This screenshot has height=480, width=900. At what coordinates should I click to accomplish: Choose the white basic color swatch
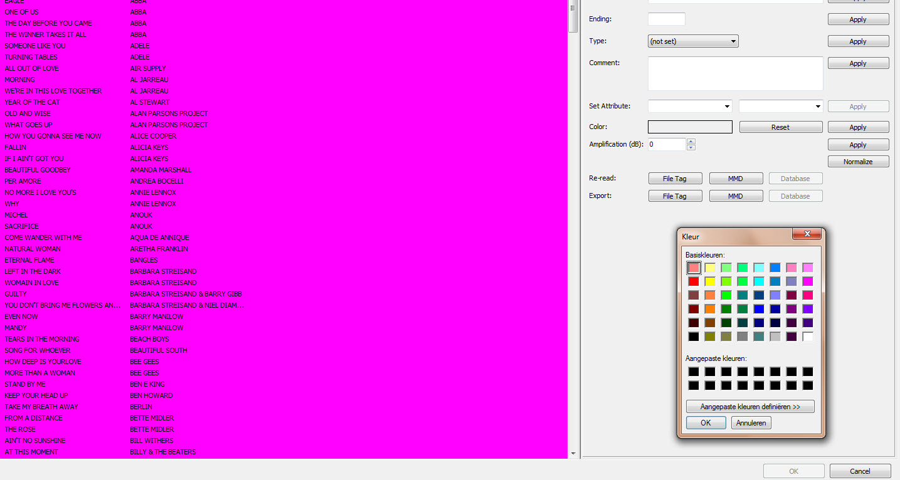click(808, 337)
